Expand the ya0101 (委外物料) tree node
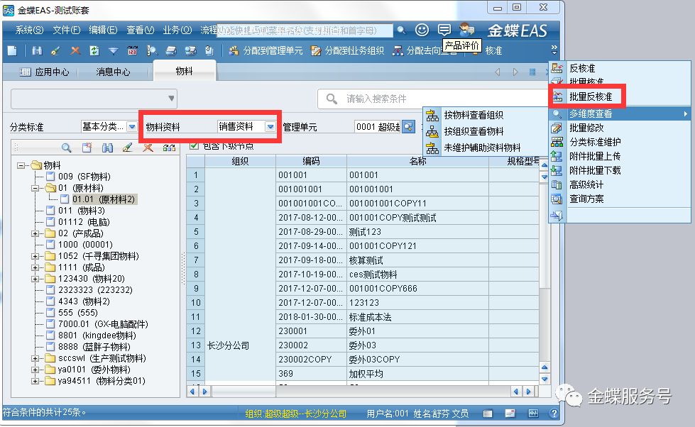695x427 pixels. [x=35, y=370]
